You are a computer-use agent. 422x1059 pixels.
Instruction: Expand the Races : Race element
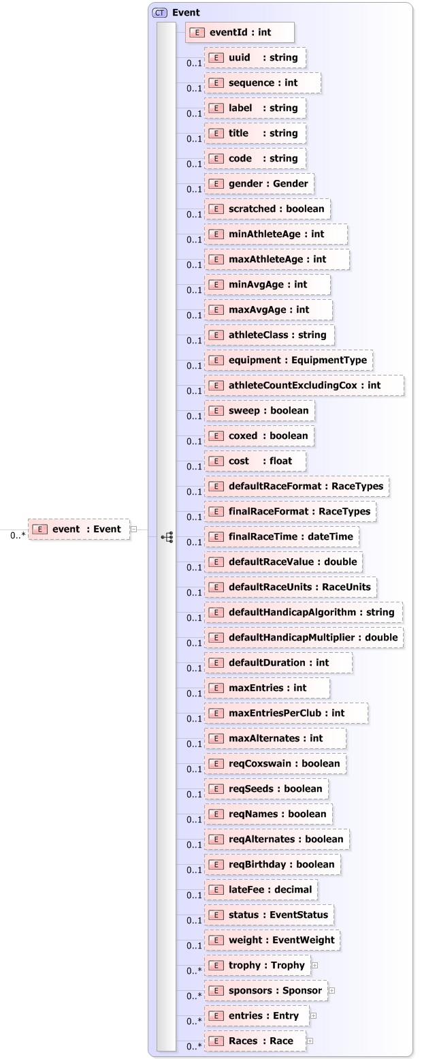(x=310, y=1041)
